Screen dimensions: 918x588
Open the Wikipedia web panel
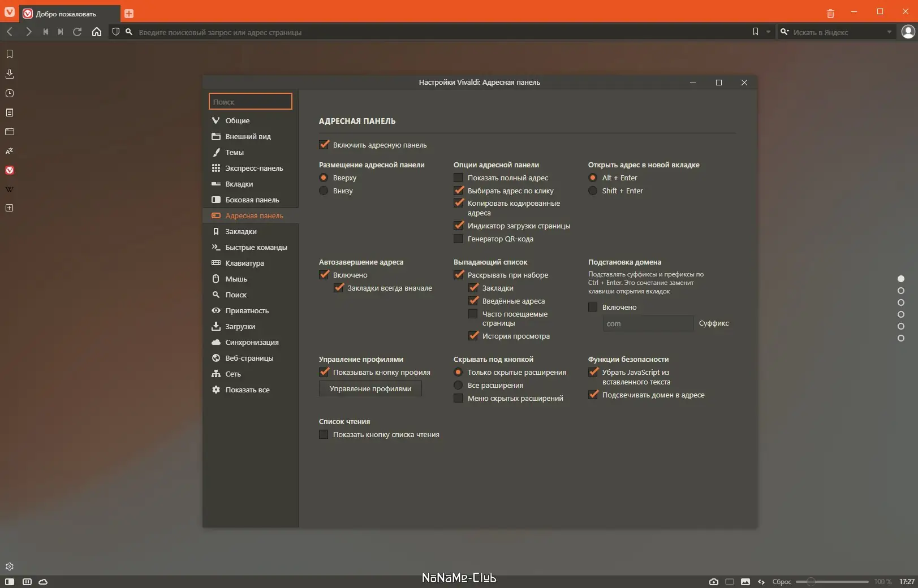(x=10, y=189)
